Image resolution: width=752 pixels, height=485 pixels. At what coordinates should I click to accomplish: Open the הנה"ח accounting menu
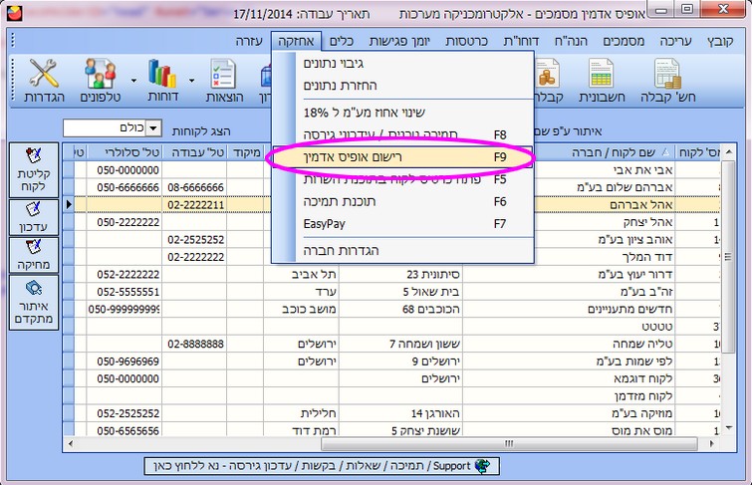point(571,41)
